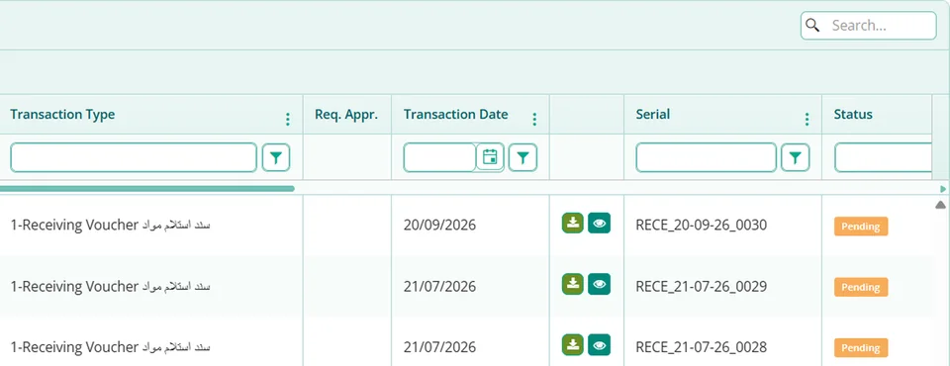
Task: Download the RECE_21-07-26_0029 voucher
Action: (573, 284)
